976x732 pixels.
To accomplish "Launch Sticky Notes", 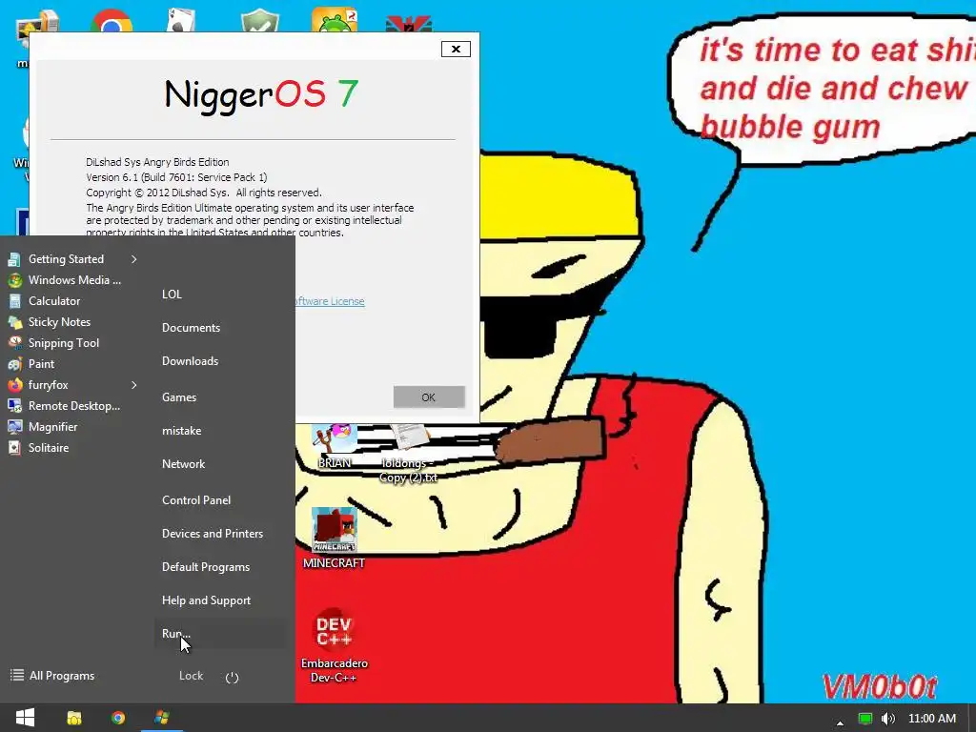I will (59, 322).
